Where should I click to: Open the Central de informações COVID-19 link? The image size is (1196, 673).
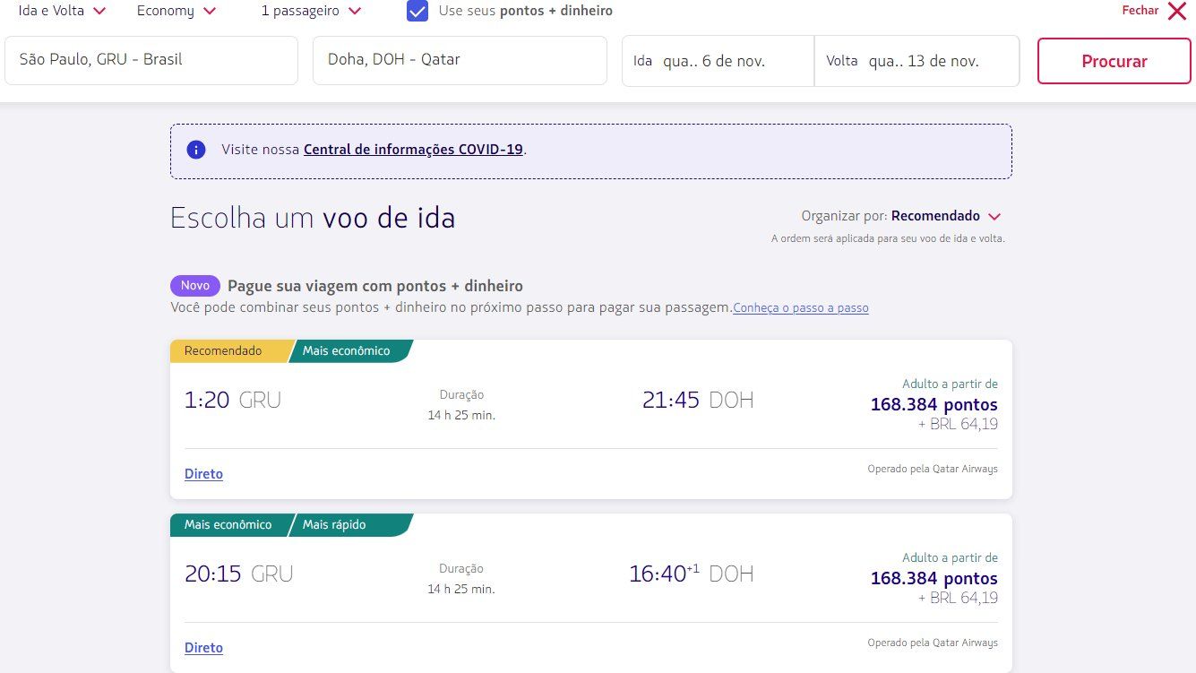[413, 150]
